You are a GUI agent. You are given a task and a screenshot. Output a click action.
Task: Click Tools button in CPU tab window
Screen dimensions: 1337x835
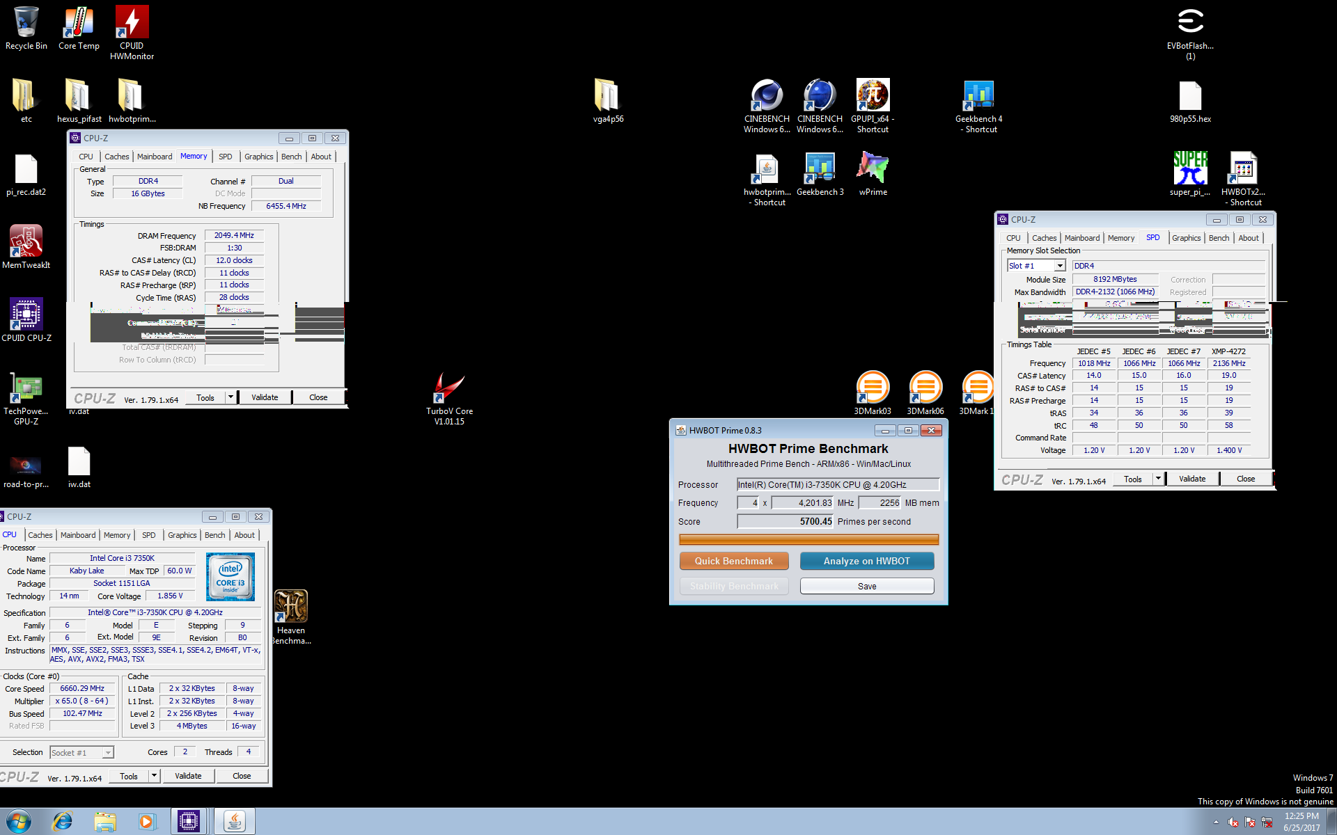pos(129,776)
